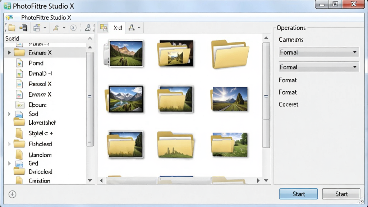Image resolution: width=368 pixels, height=207 pixels.
Task: Click the Fuhclend folder icon
Action: [19, 144]
